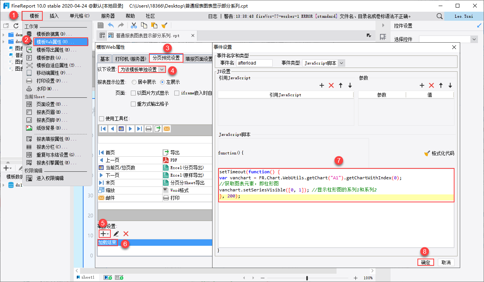Check the 以图片方式显示 checkbox
The width and height of the screenshot is (484, 282).
(x=133, y=93)
